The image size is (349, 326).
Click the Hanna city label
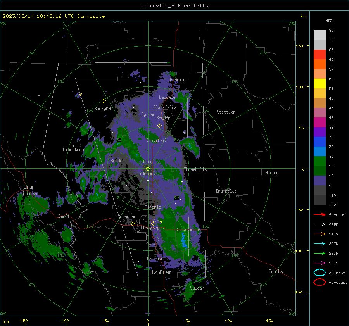271,173
